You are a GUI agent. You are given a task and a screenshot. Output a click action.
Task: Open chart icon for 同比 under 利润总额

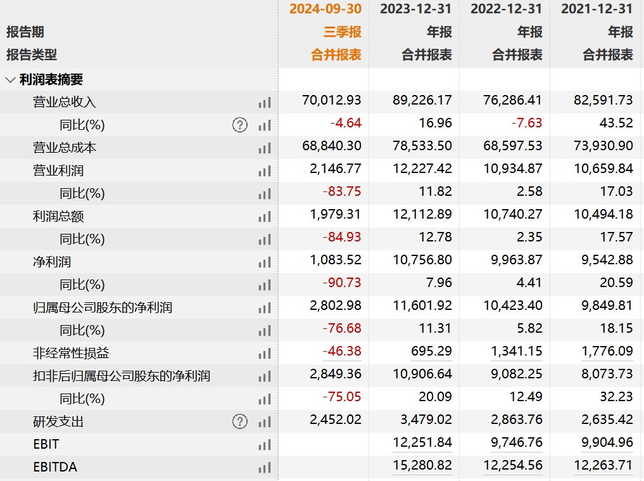pyautogui.click(x=265, y=240)
